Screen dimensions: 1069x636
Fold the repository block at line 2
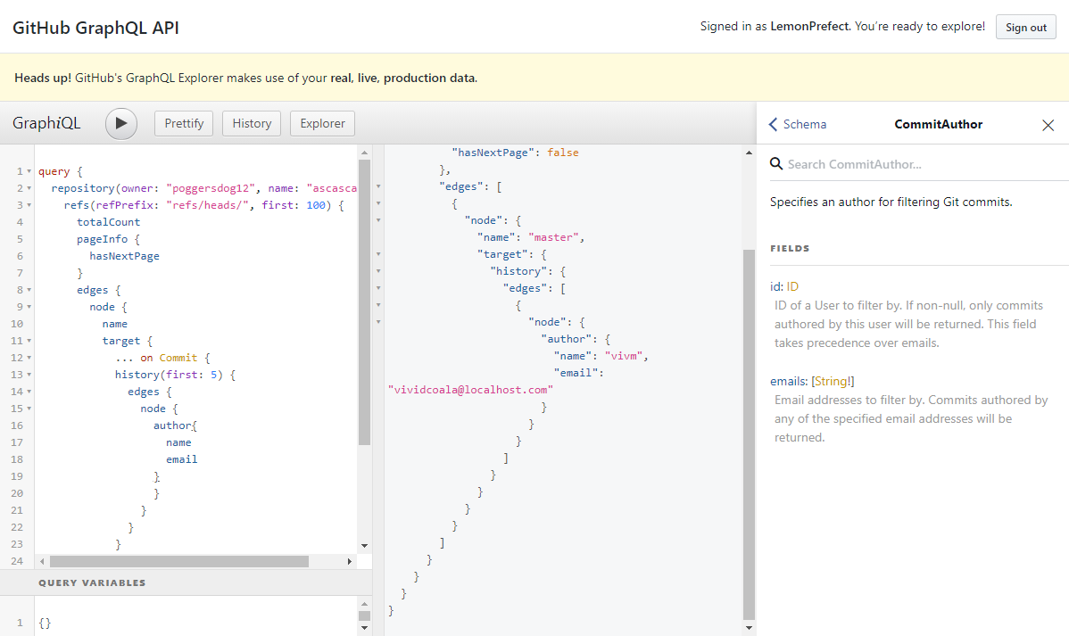pyautogui.click(x=29, y=188)
